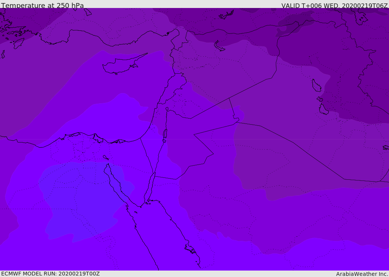Click the Sea of Galilee
389x277 pixels.
167,109
